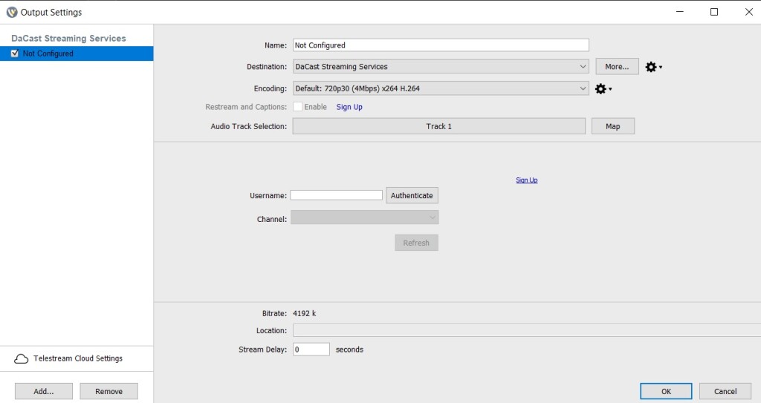The width and height of the screenshot is (761, 403).
Task: Click the Remove button
Action: click(109, 391)
